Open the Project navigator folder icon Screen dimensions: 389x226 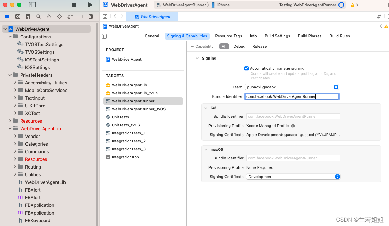(7, 17)
